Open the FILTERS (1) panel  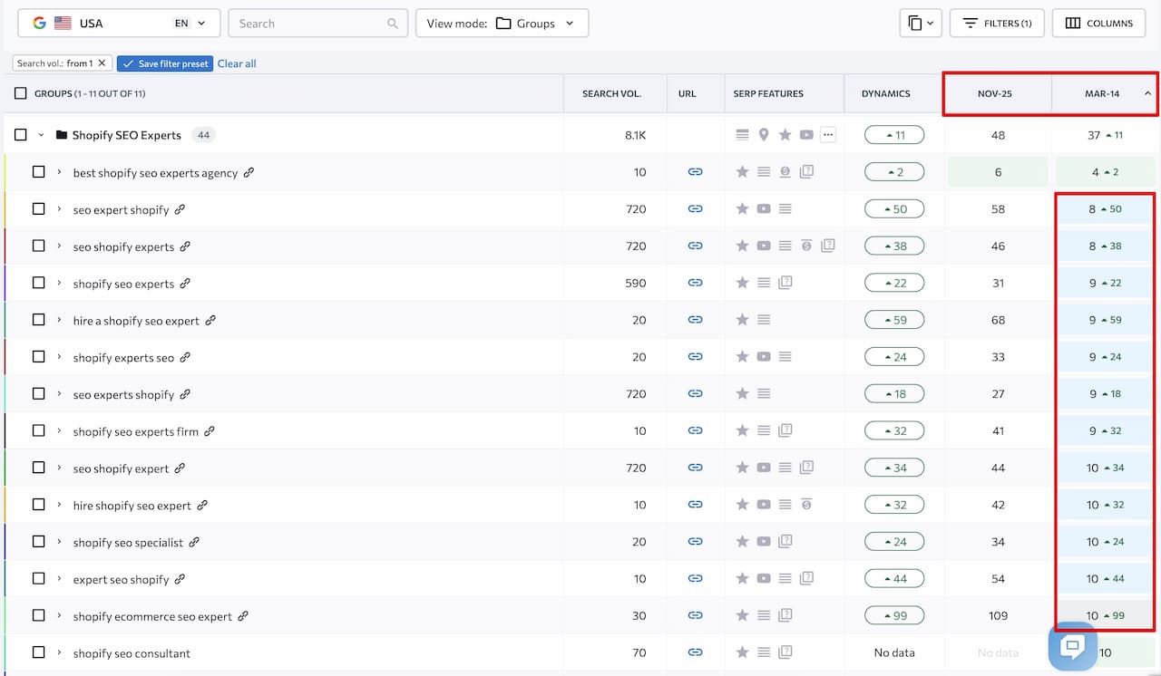pyautogui.click(x=997, y=24)
